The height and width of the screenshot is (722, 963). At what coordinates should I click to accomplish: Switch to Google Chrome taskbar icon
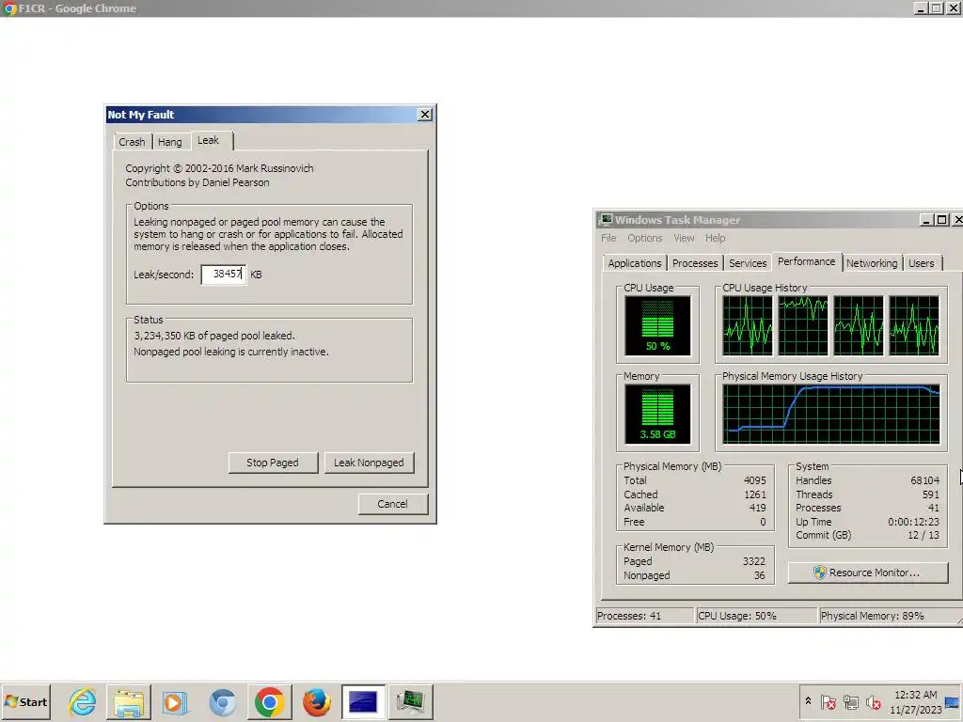269,701
